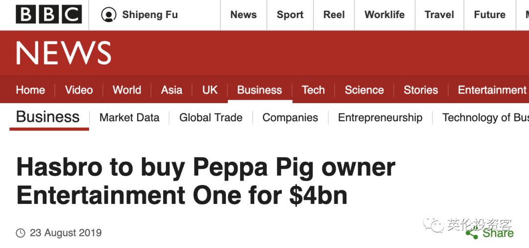Click the Share button text

tap(498, 233)
